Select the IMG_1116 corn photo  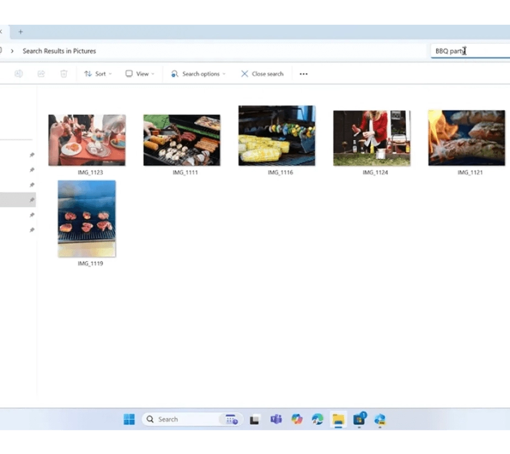pos(277,136)
